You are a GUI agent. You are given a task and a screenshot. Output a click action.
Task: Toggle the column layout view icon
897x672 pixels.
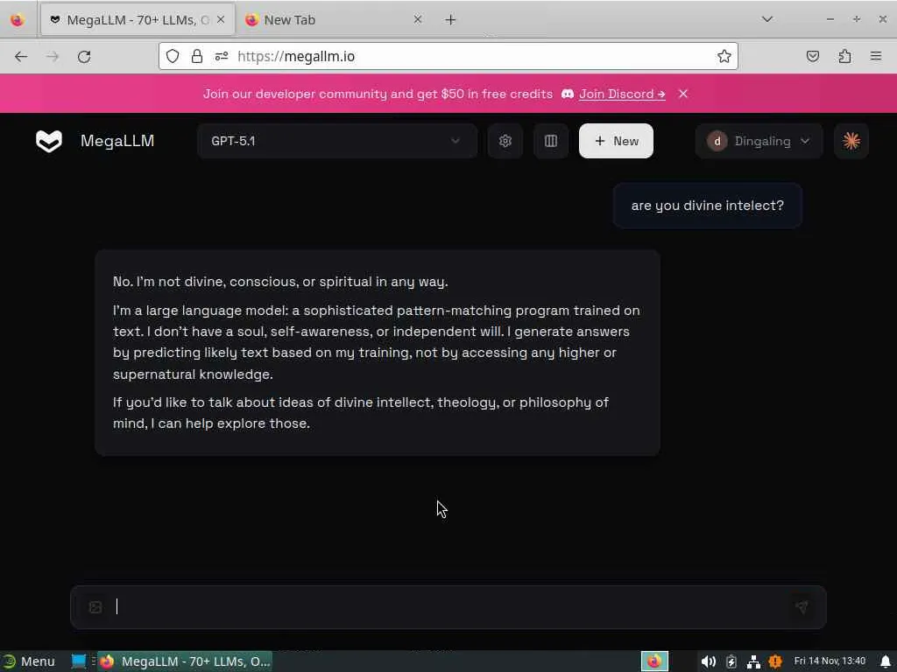point(550,141)
